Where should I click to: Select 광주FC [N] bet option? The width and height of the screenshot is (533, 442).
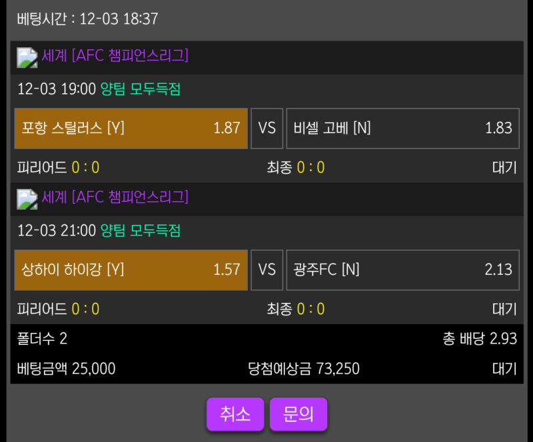[x=402, y=270]
